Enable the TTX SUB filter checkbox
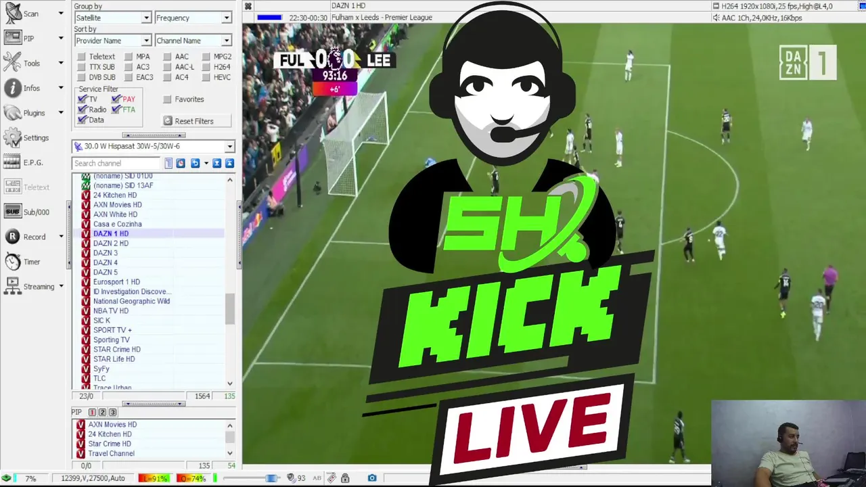This screenshot has width=866, height=487. 81,67
